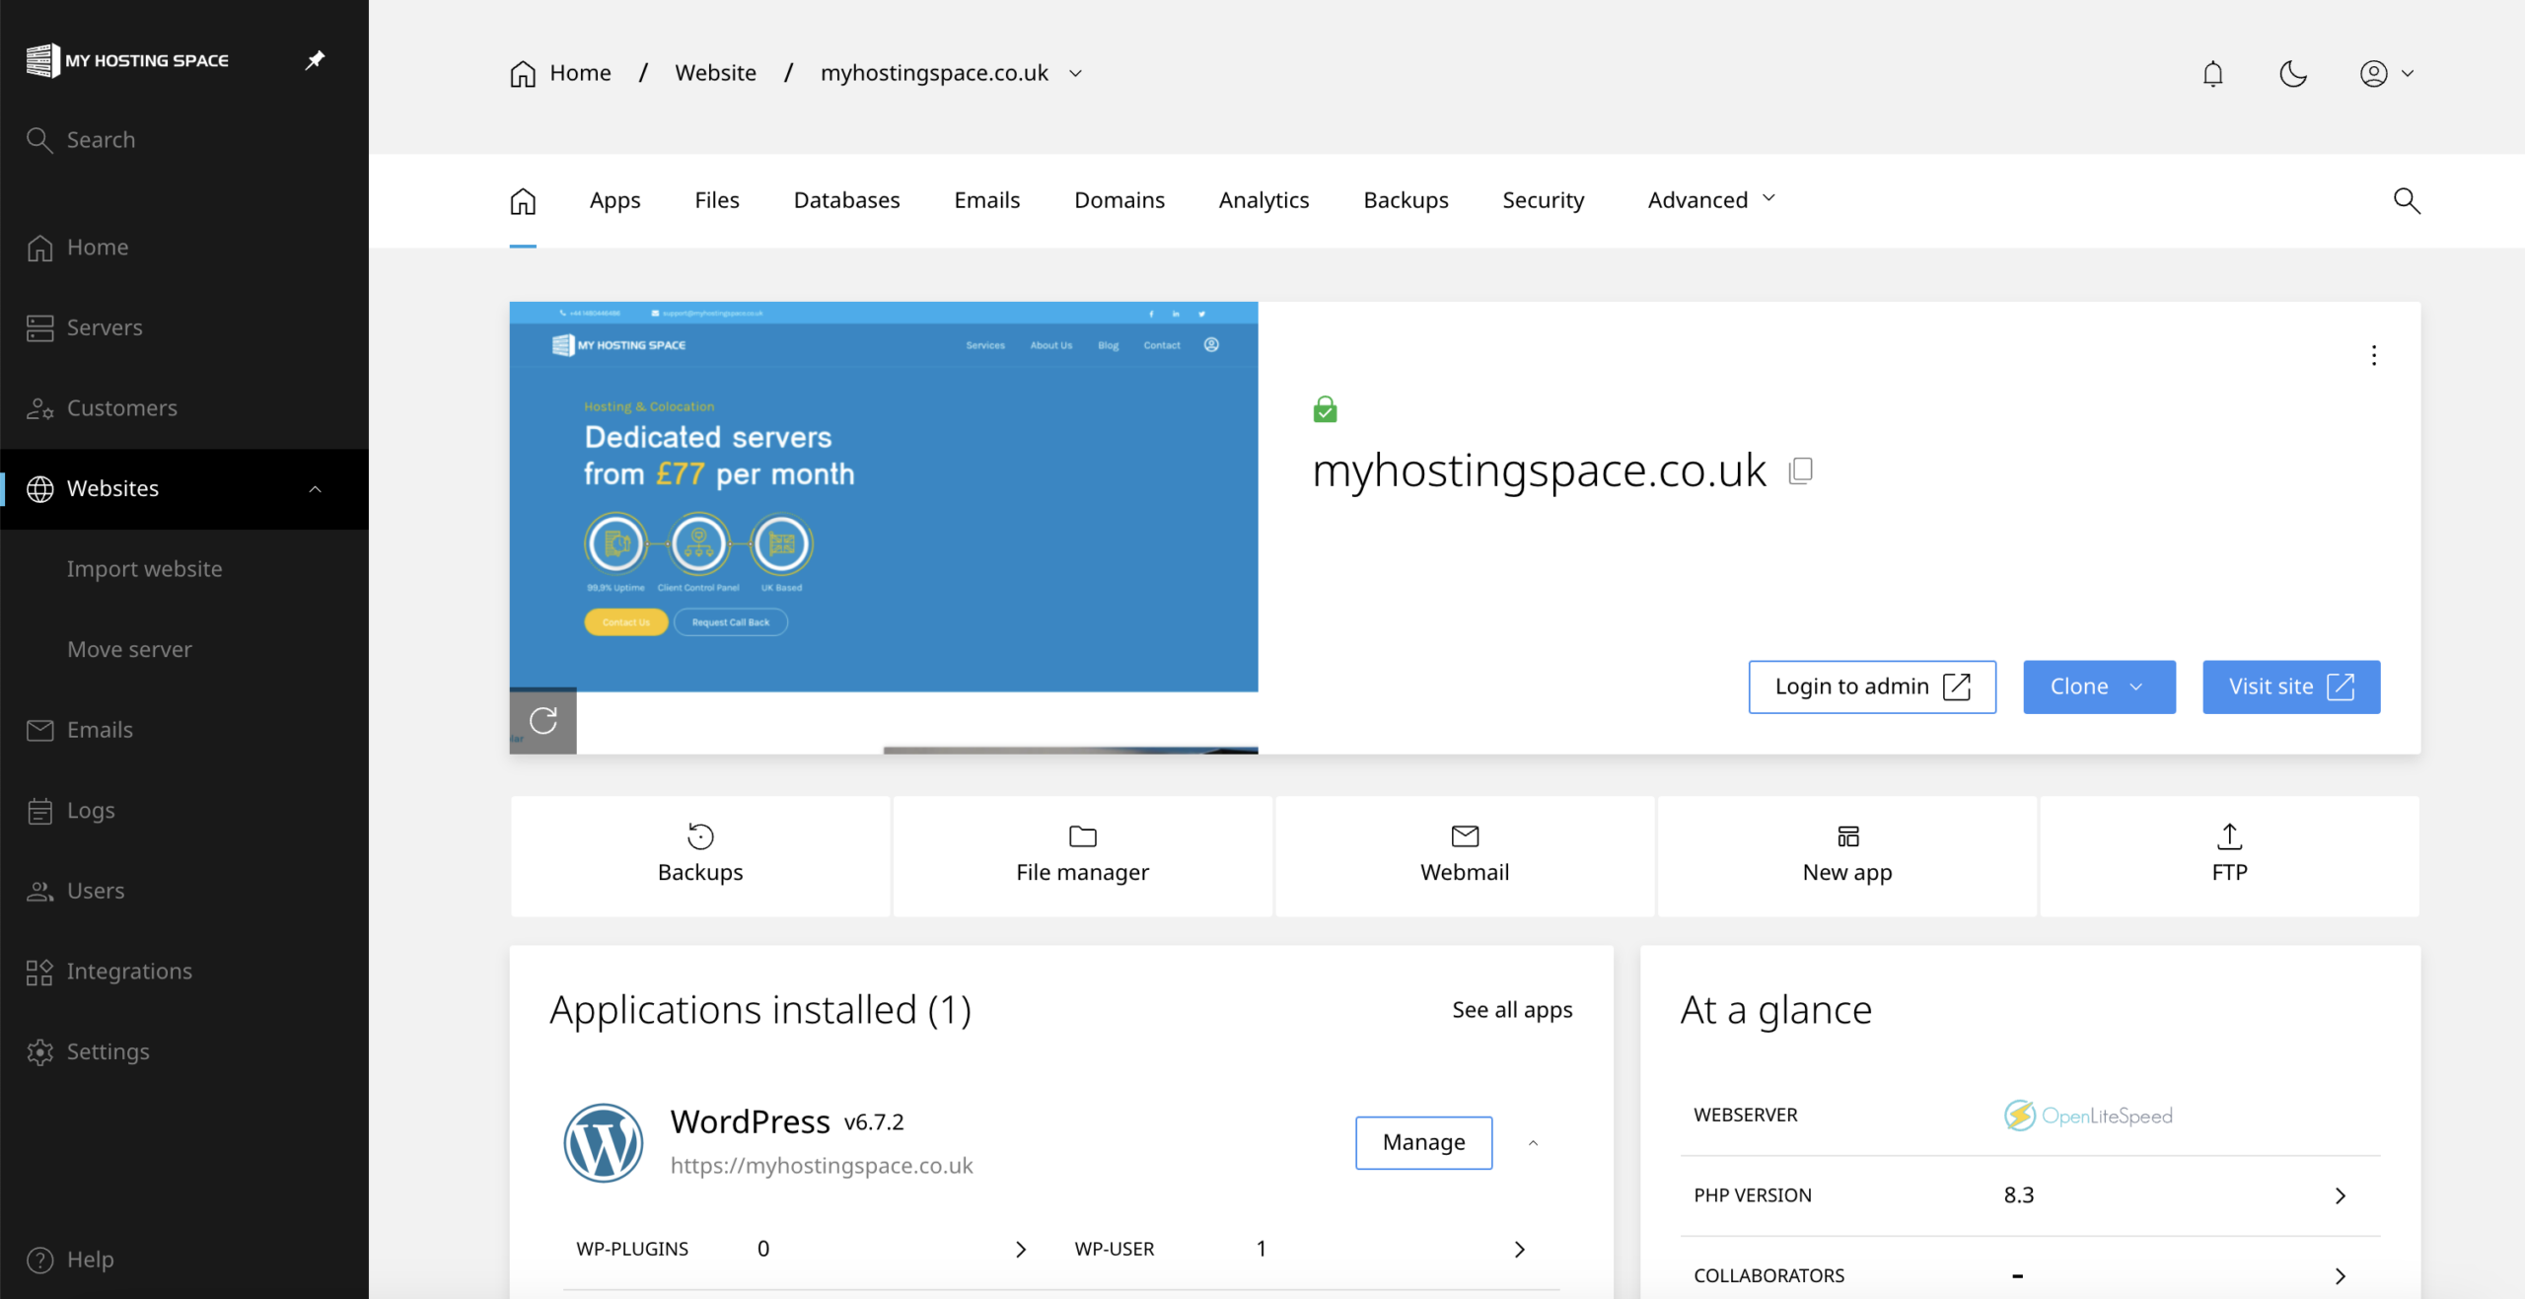Open the Backups shortcut card
Screen dimensions: 2525x1299
click(700, 856)
